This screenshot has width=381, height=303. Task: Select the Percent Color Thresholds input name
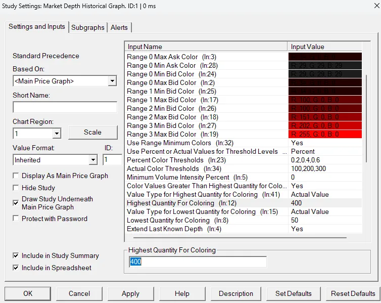coord(176,160)
